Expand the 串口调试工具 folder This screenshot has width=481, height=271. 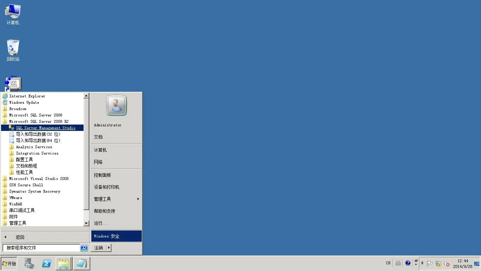pos(42,210)
